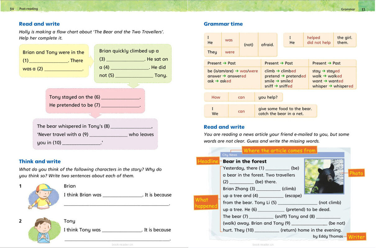Click the City News banner
Image resolution: width=377 pixels, height=248 pixels.
point(230,155)
